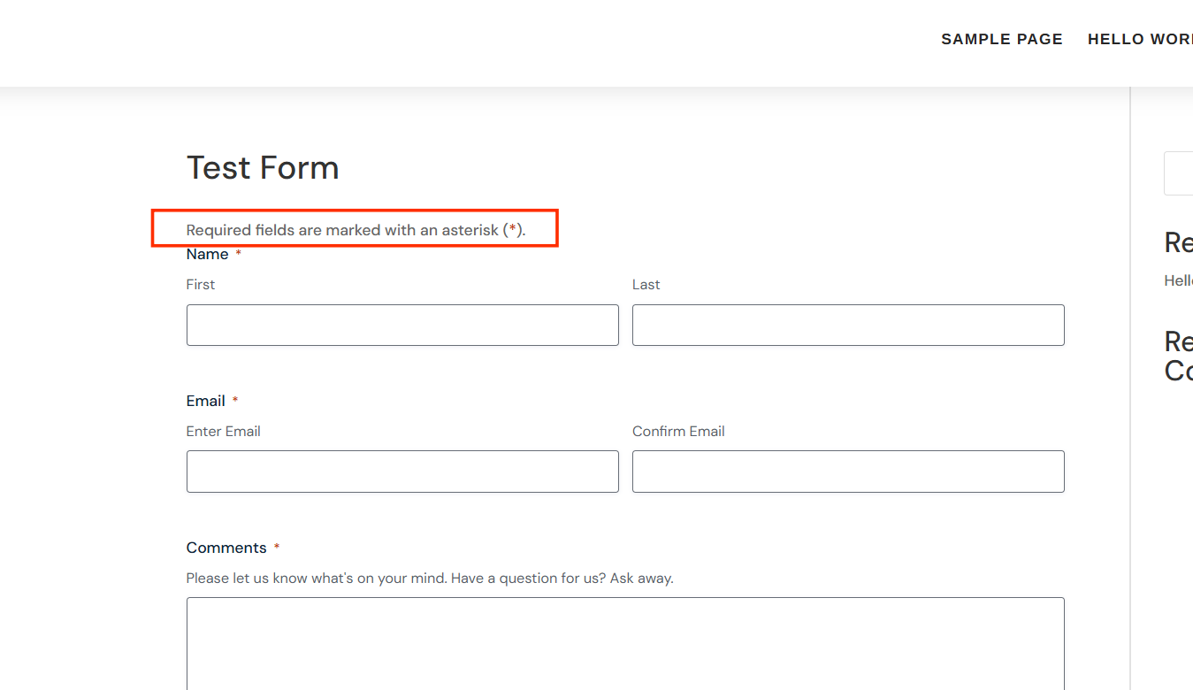
Task: Click the Enter Email sub-label text
Action: (x=223, y=431)
